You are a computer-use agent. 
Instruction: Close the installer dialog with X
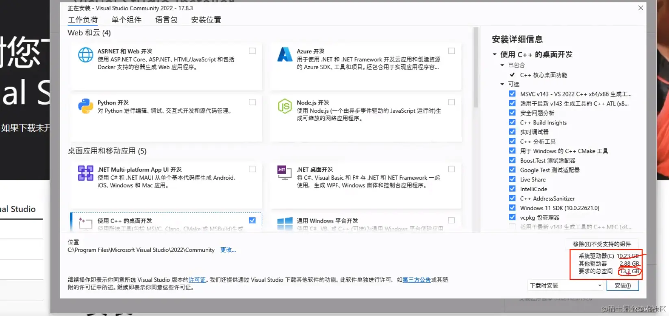[641, 8]
